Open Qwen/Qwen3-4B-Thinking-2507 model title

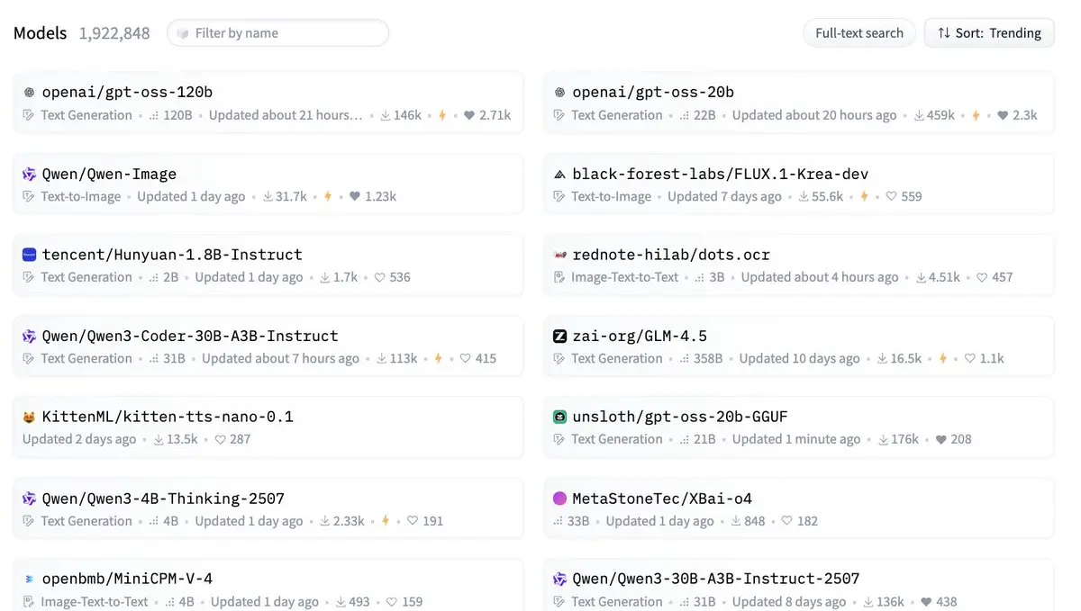point(163,499)
